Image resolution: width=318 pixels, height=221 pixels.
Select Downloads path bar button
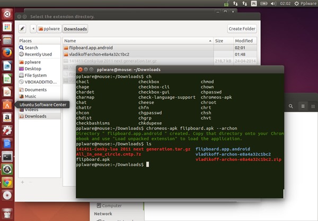point(75,29)
